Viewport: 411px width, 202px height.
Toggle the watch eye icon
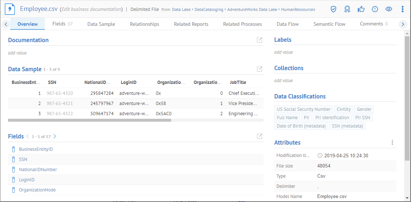click(389, 9)
